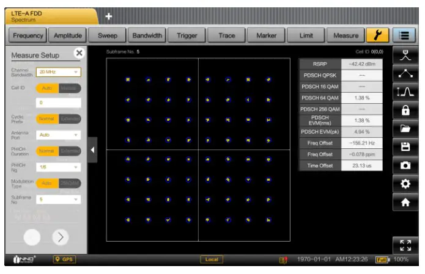
Task: Click the battery level icon
Action: [x=382, y=260]
